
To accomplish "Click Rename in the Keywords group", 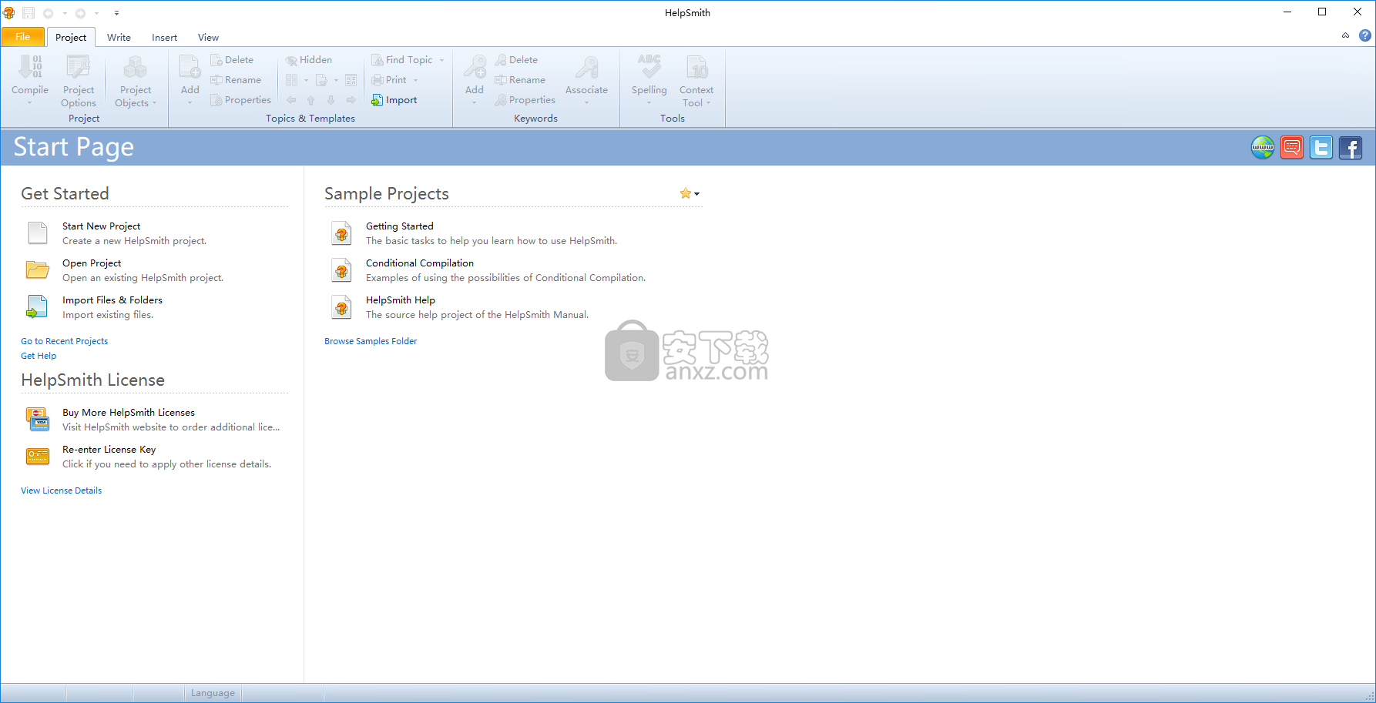I will click(x=520, y=80).
